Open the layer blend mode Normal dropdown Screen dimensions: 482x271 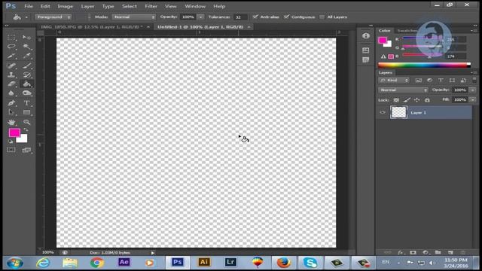[x=403, y=90]
